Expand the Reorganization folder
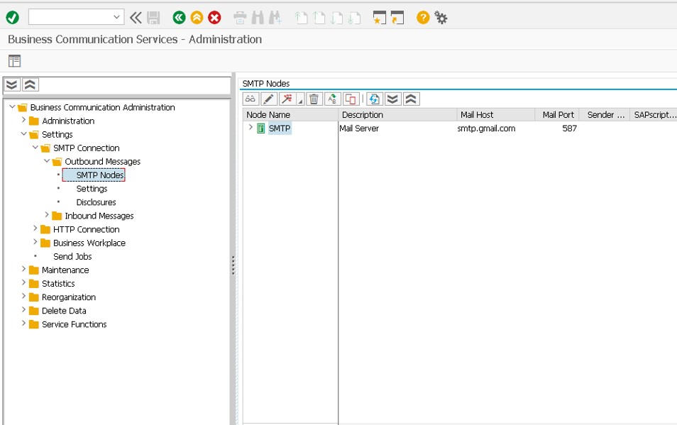677x425 pixels. [x=23, y=297]
